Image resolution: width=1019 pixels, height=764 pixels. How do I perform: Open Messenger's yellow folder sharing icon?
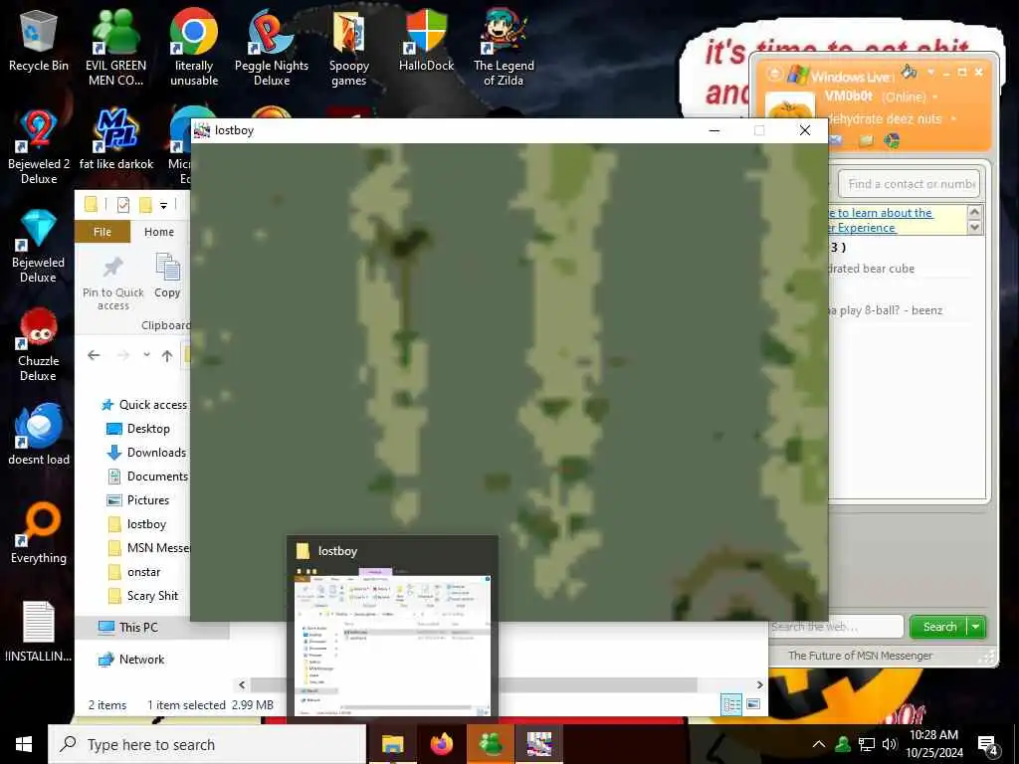coord(865,140)
